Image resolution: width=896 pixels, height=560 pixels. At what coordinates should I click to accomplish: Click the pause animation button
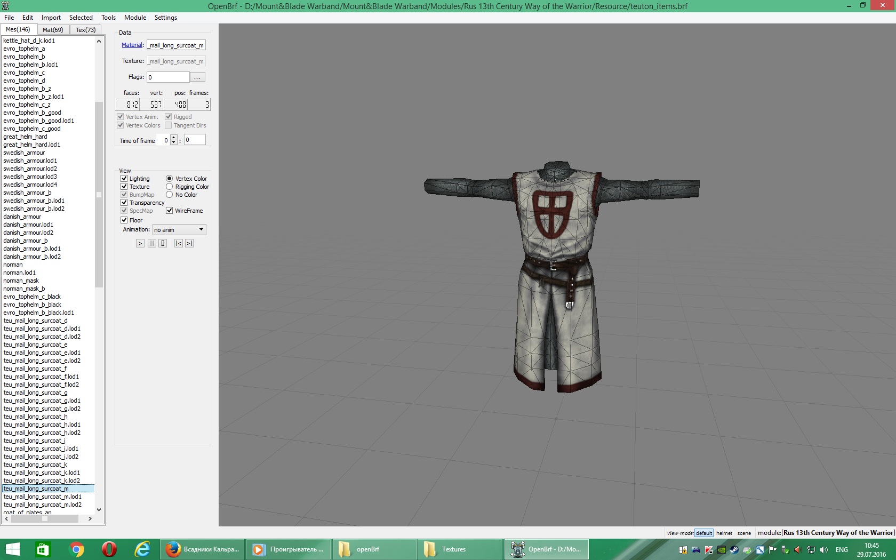152,243
